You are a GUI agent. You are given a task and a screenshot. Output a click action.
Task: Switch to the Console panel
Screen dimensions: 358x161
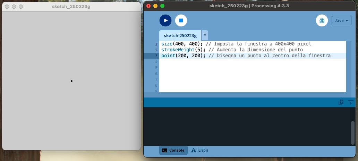click(173, 150)
